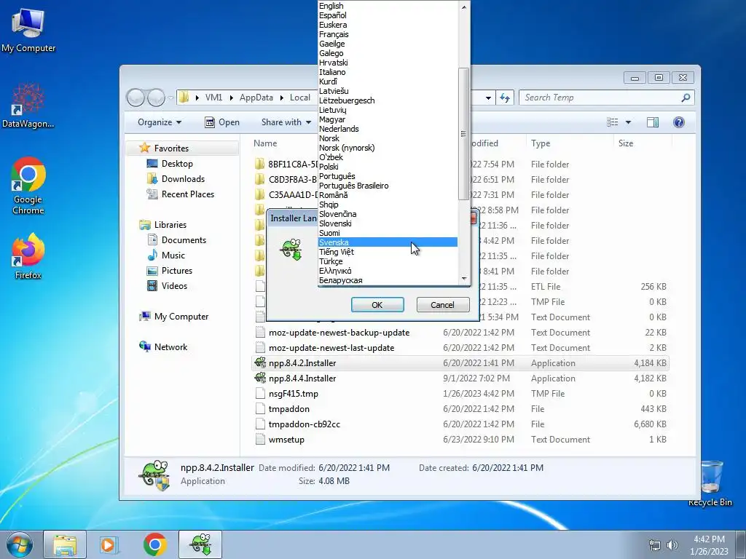Launch Google Chrome from desktop
This screenshot has width=746, height=559.
[x=28, y=186]
